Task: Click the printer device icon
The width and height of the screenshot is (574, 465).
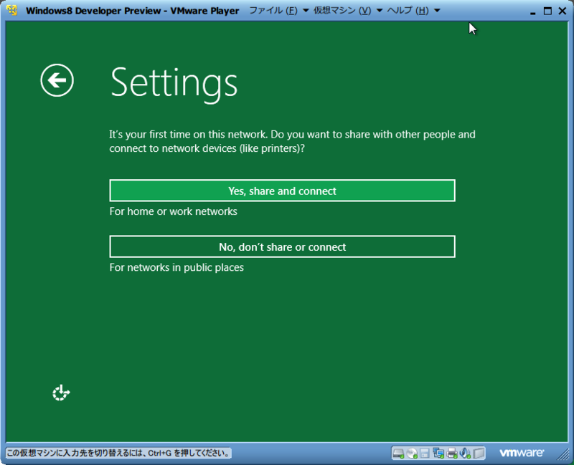Action: [452, 454]
